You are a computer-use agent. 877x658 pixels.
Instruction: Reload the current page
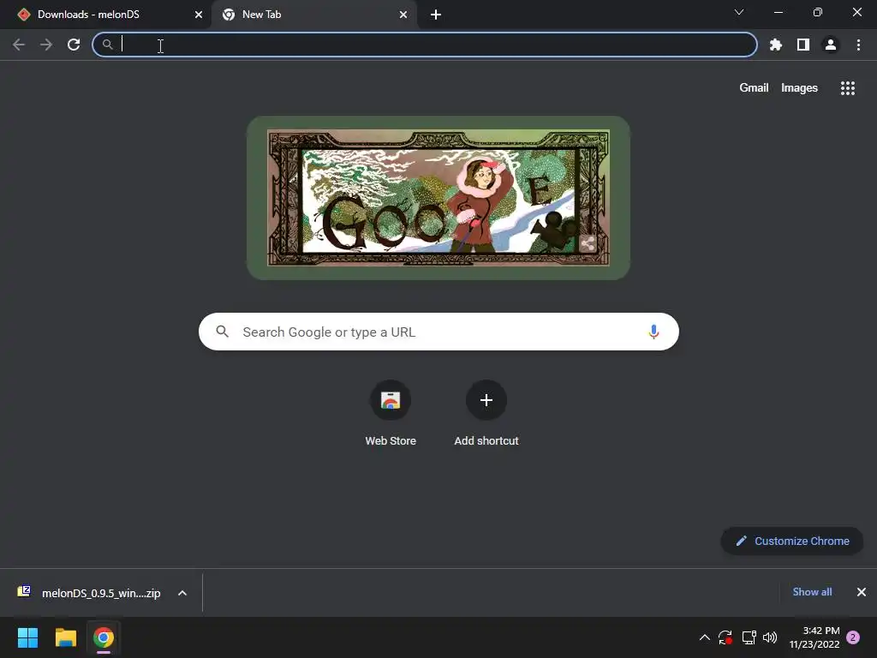tap(74, 45)
